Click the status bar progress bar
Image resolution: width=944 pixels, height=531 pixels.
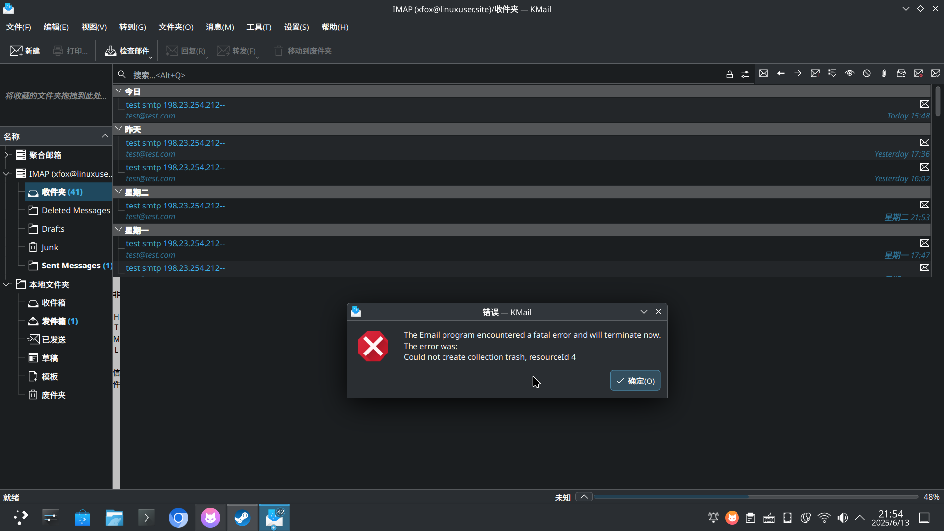756,497
